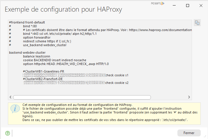The height and width of the screenshot is (139, 208).
Task: Click the title 'Exemple de configuration pour HAProxy'
Action: (x=63, y=9)
